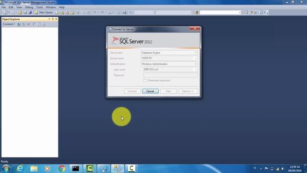Click the Filter icon in Object Explorer

click(x=34, y=25)
